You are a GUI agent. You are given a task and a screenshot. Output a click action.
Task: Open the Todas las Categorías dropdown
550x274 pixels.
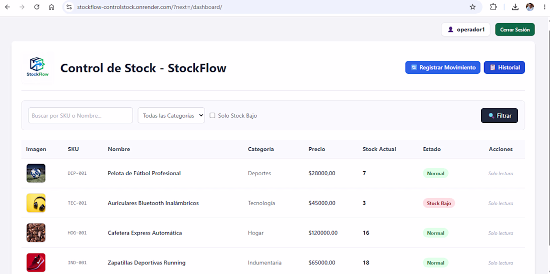pyautogui.click(x=171, y=115)
